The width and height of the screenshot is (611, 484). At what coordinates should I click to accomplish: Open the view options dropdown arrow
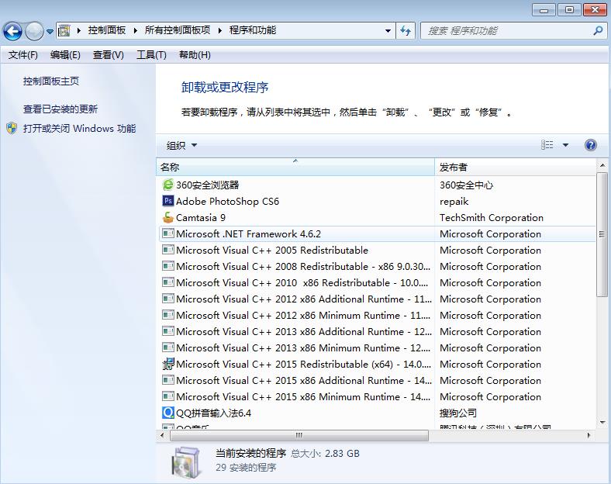point(565,145)
